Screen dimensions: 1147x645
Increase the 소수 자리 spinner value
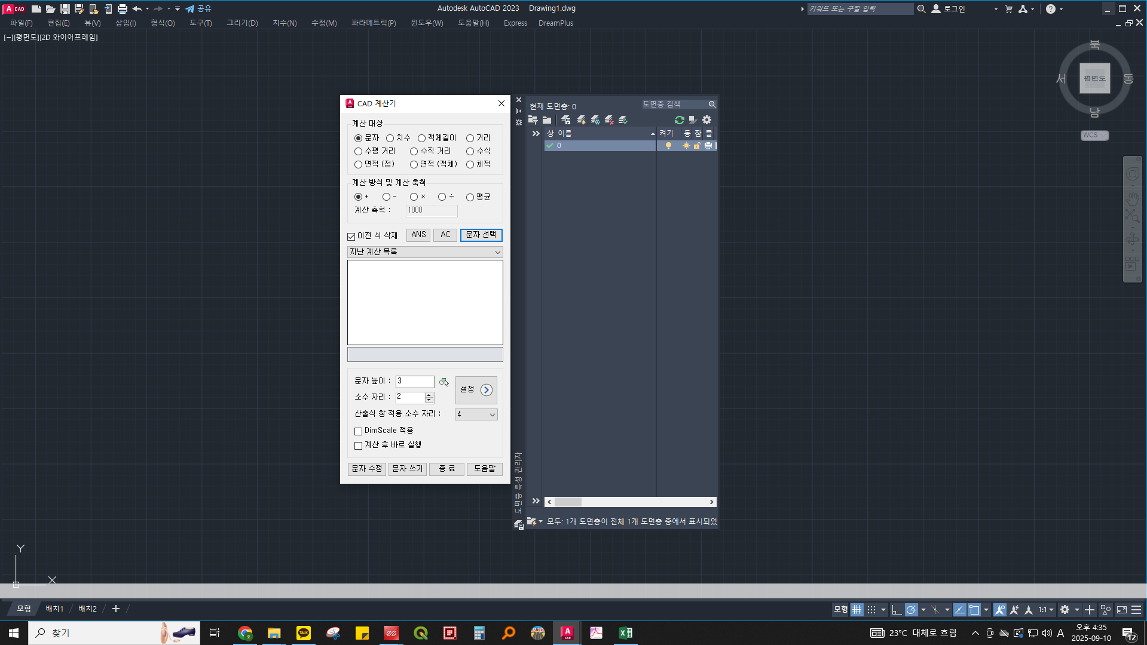pos(429,395)
